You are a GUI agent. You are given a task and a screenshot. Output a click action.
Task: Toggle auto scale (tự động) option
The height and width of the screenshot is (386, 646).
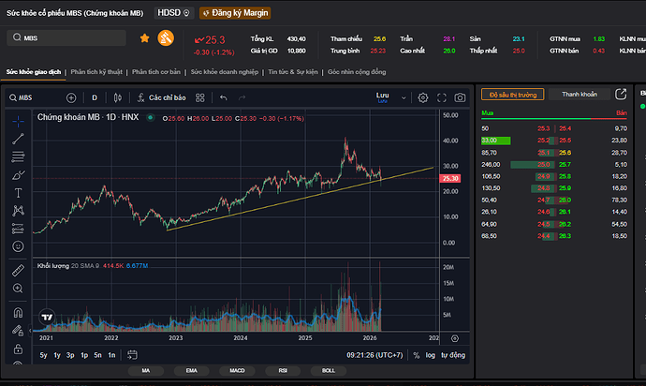tap(452, 355)
